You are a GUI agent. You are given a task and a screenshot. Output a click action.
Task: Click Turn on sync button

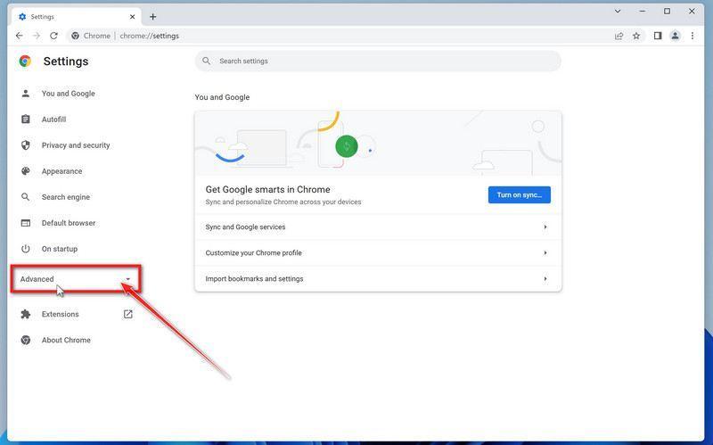coord(520,194)
